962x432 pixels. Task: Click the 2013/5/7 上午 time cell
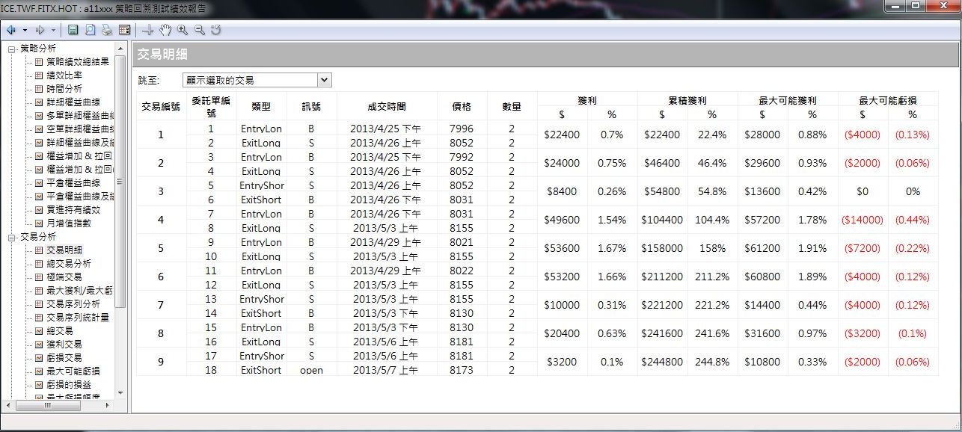tap(386, 370)
